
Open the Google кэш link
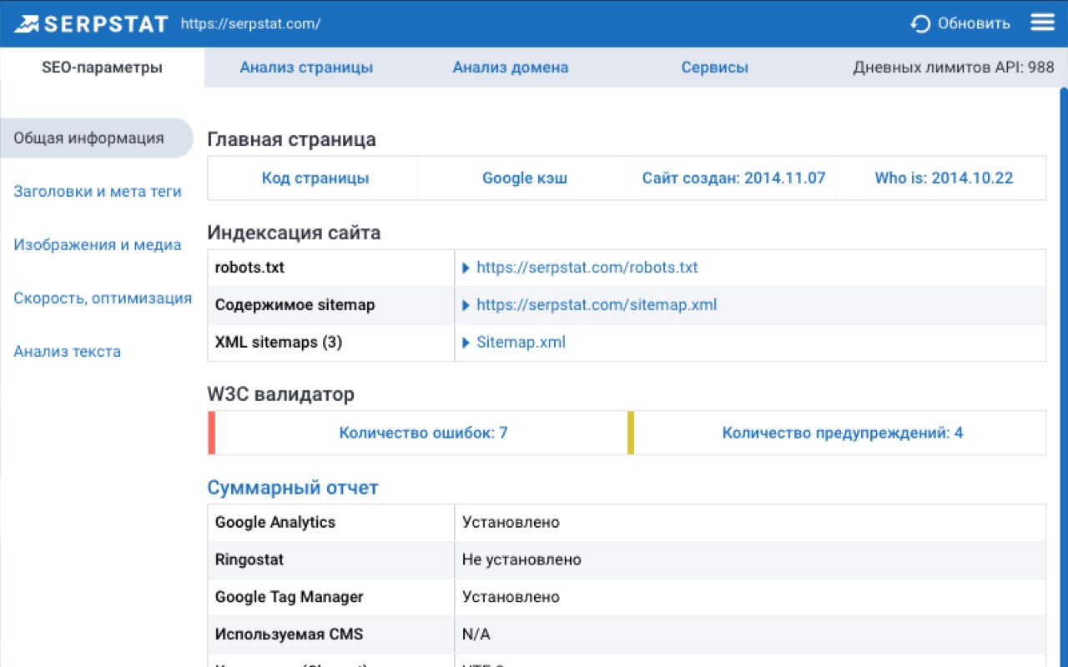coord(525,178)
